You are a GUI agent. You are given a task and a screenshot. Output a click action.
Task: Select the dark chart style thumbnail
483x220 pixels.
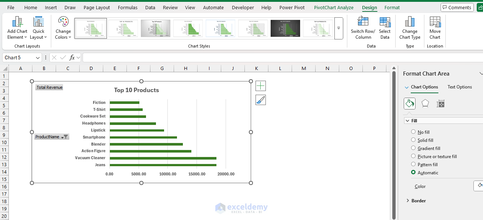point(285,28)
